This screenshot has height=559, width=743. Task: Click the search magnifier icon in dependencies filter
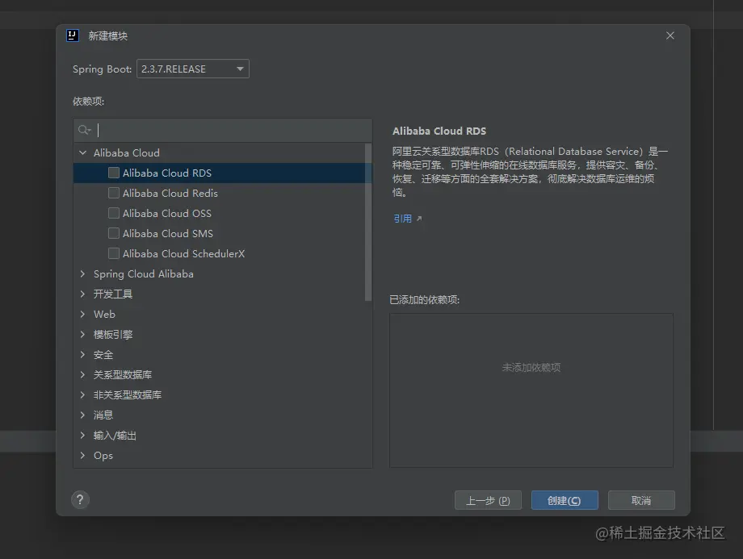(84, 130)
